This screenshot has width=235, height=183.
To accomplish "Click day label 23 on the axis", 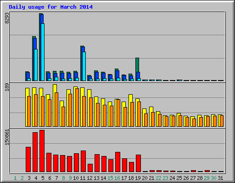I will (x=165, y=178).
